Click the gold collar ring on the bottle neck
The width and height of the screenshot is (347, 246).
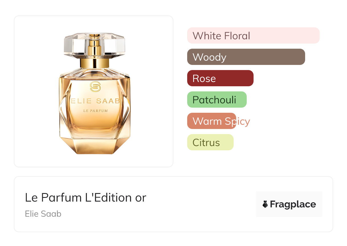95,63
